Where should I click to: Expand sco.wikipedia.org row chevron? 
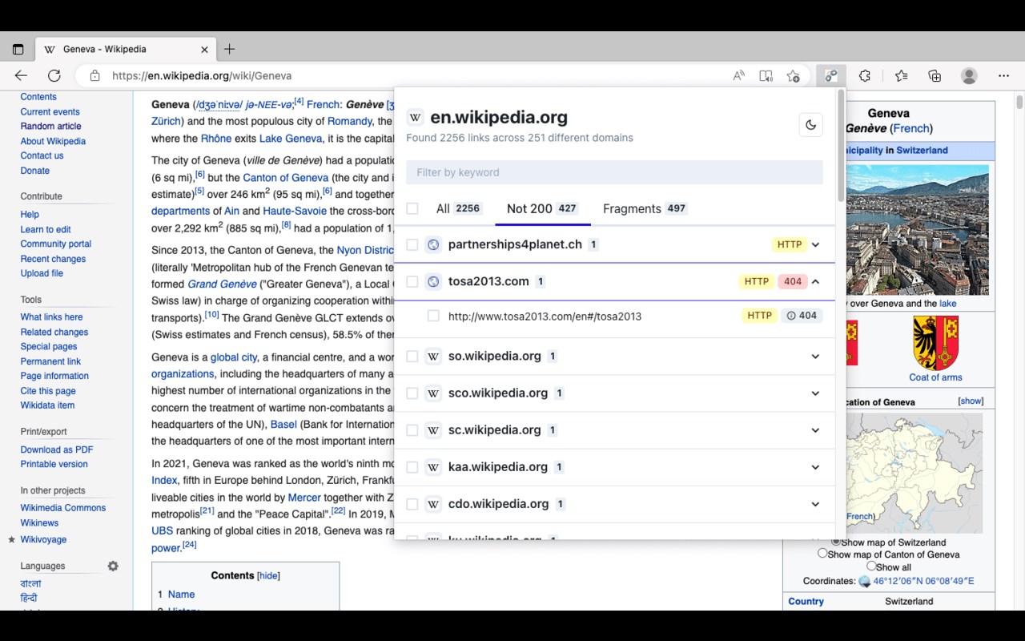point(815,393)
